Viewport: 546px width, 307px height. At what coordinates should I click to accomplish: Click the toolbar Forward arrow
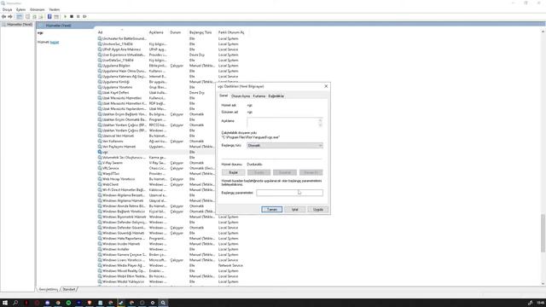click(10, 16)
